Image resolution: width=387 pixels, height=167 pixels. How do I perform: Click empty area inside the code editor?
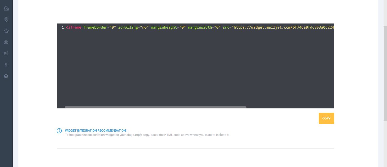tap(195, 68)
